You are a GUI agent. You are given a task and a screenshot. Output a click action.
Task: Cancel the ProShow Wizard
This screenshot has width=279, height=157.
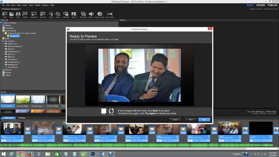coord(175,120)
